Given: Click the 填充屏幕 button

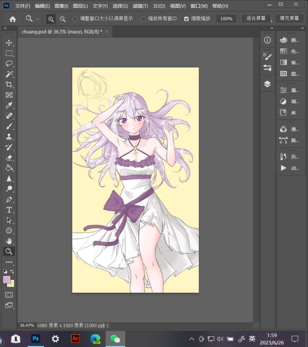Looking at the screenshot, I should pos(289,18).
